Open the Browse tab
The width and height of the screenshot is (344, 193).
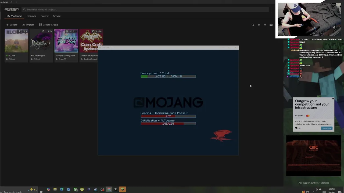[45, 16]
